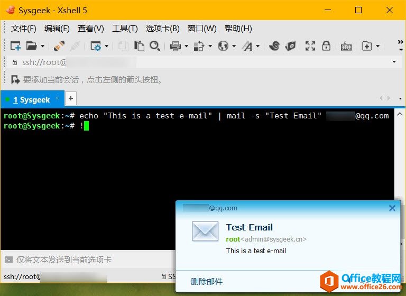Launch the Xftp icon
Screen dimensions: 406x296
pyautogui.click(x=274, y=46)
